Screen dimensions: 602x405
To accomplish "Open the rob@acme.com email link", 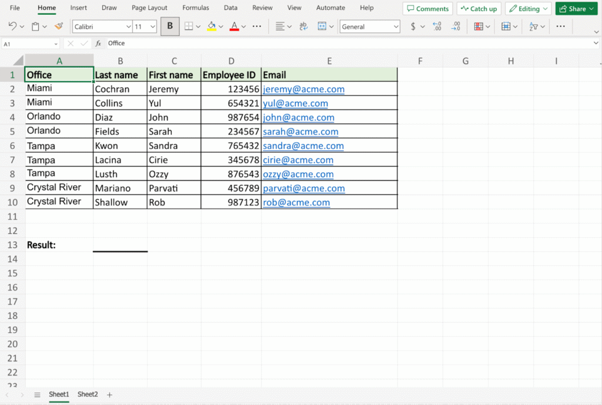I will click(x=296, y=203).
